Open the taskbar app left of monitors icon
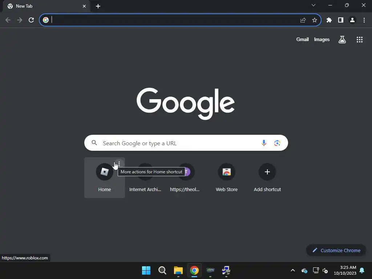The width and height of the screenshot is (372, 279). (210, 270)
